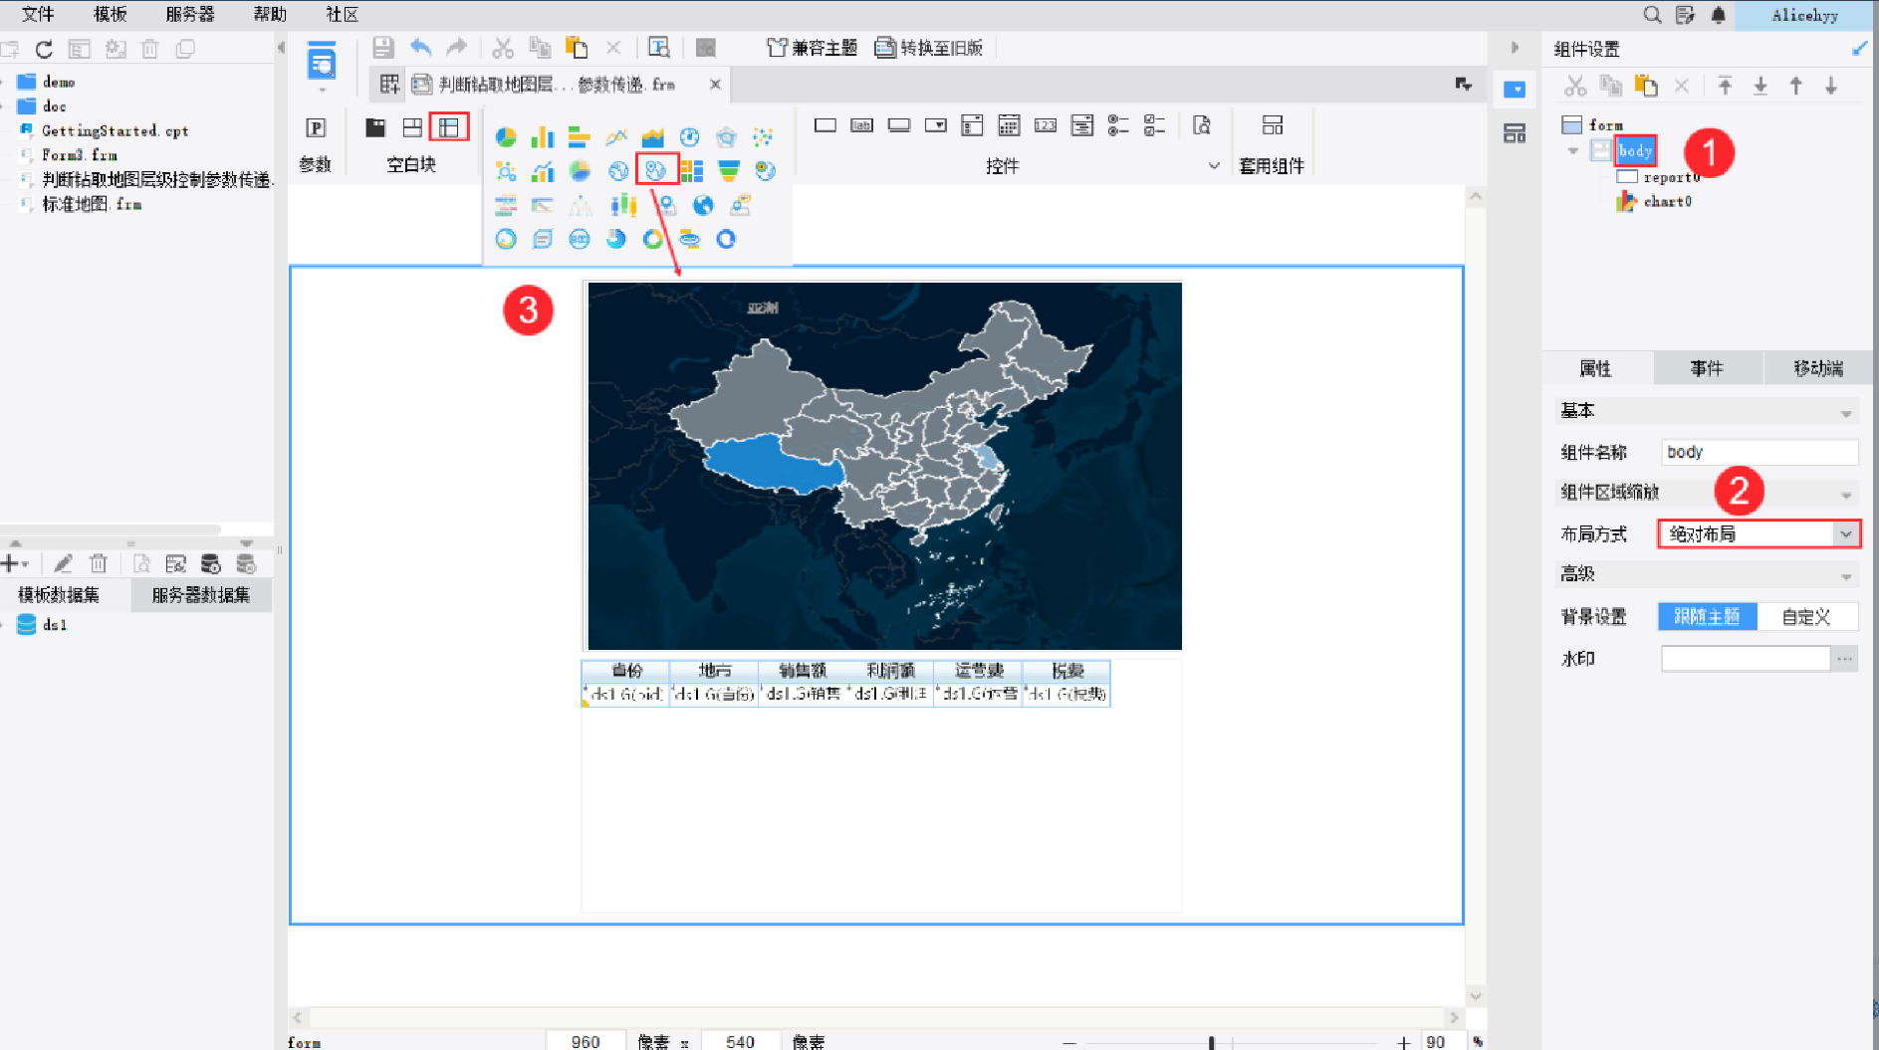Expand the 控件 widget palette dropdown
This screenshot has width=1879, height=1050.
[x=1214, y=166]
